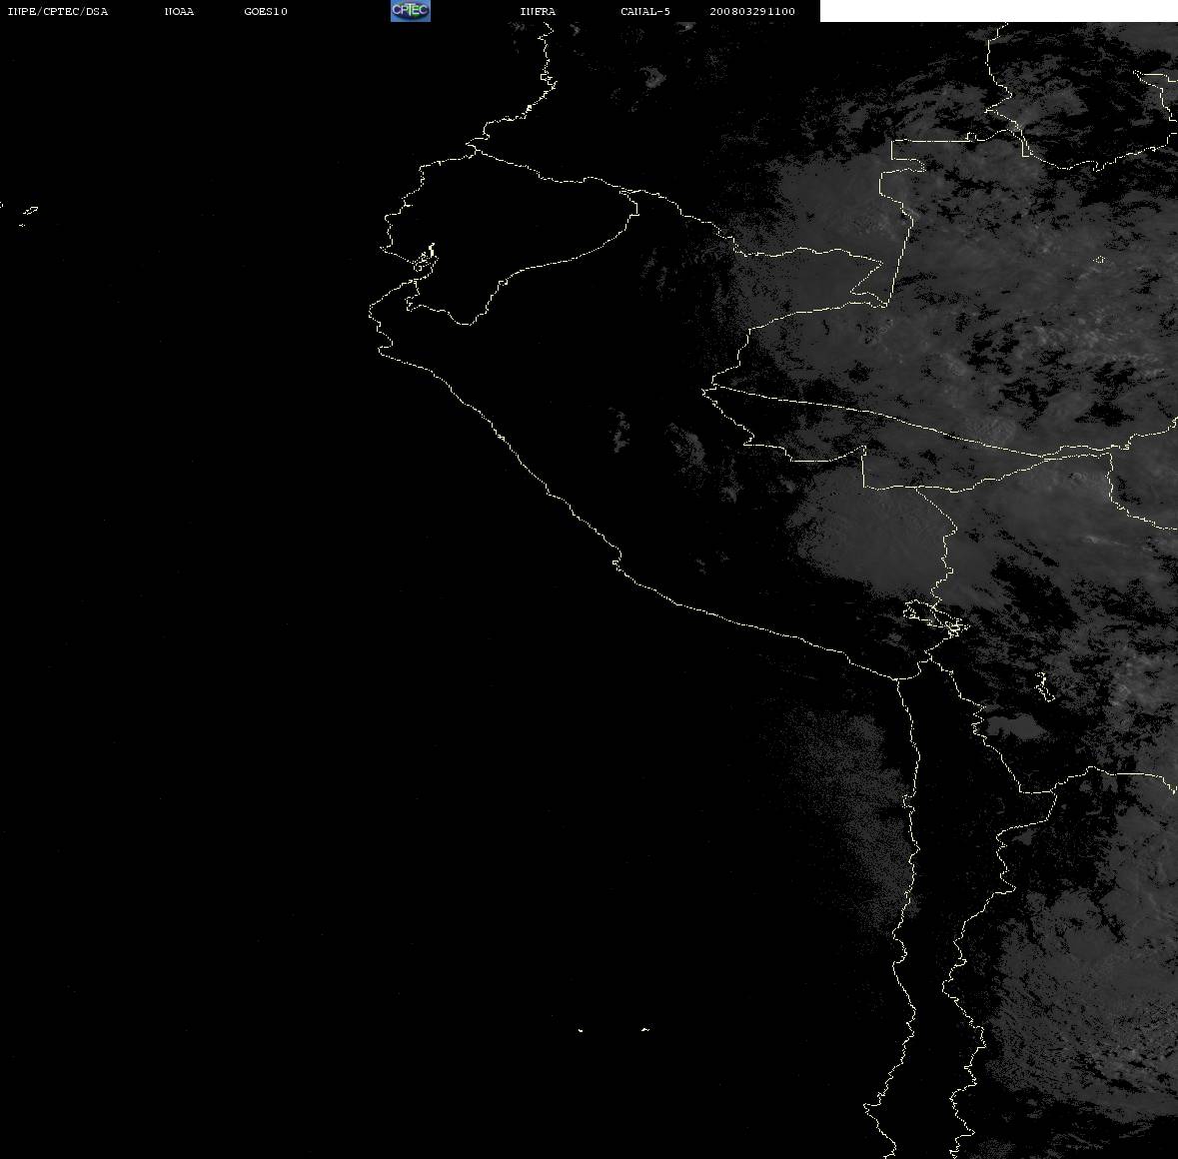Click the coastal bump near Paracas peninsula
The image size is (1178, 1159).
click(x=616, y=561)
